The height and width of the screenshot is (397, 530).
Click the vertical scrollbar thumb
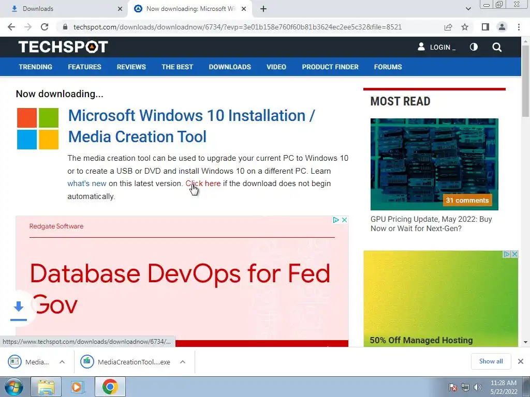[526, 80]
